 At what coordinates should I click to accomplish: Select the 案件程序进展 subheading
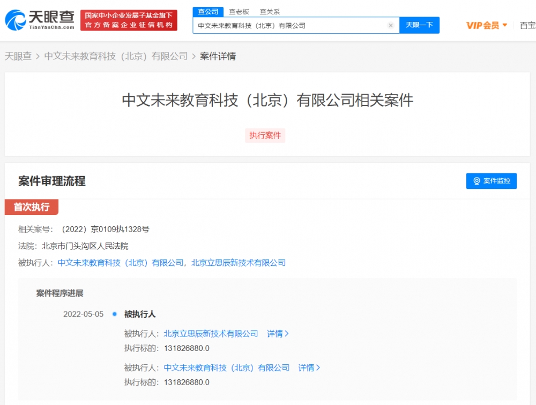[60, 293]
